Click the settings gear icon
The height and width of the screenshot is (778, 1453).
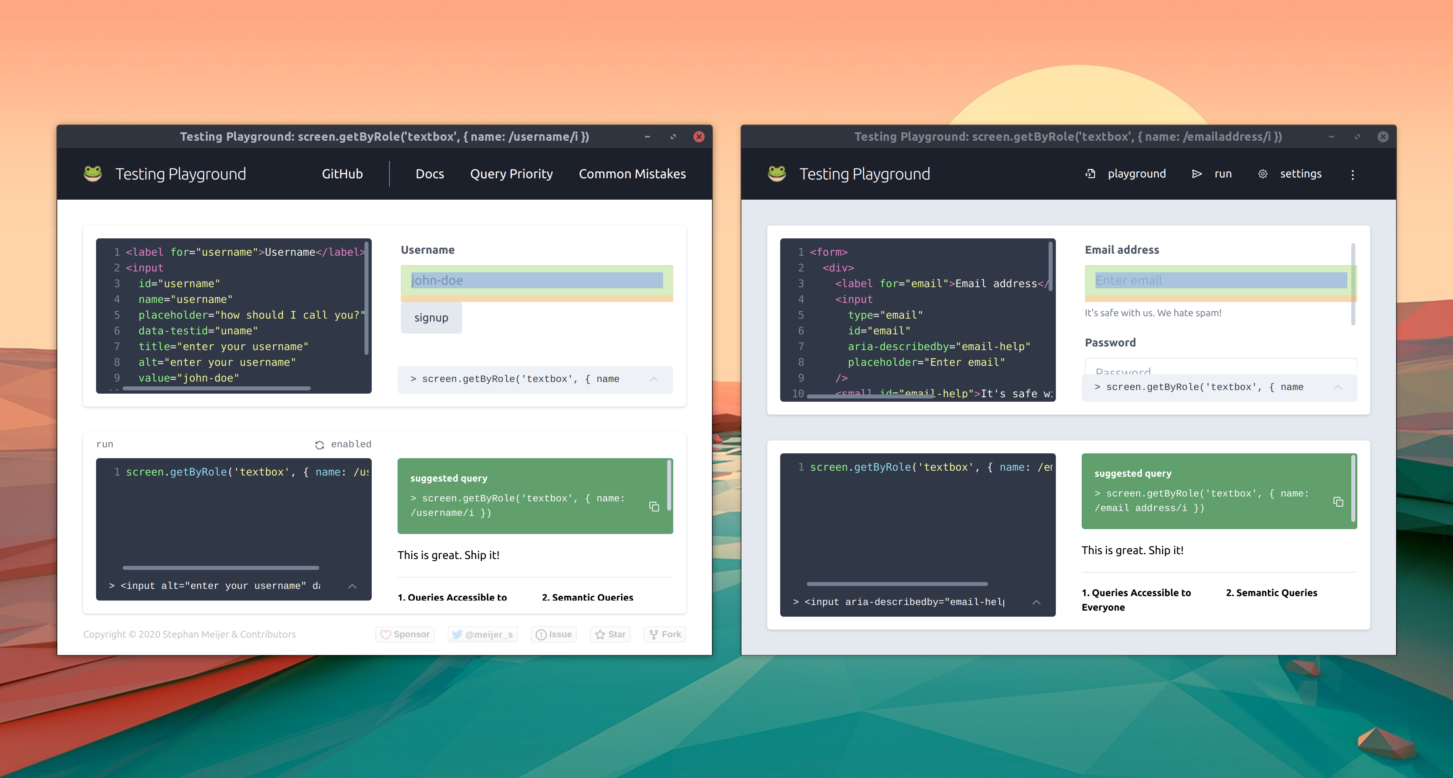coord(1263,174)
